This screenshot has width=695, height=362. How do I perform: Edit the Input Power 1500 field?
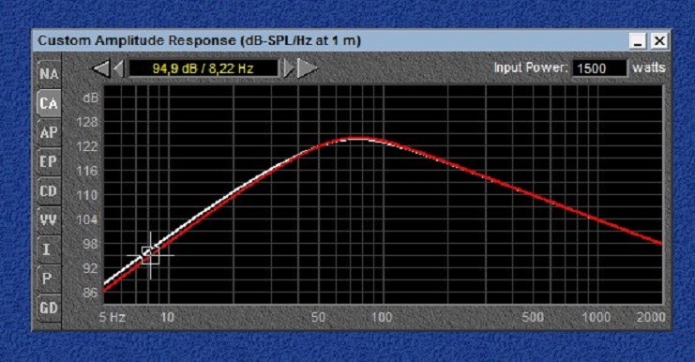tap(600, 68)
